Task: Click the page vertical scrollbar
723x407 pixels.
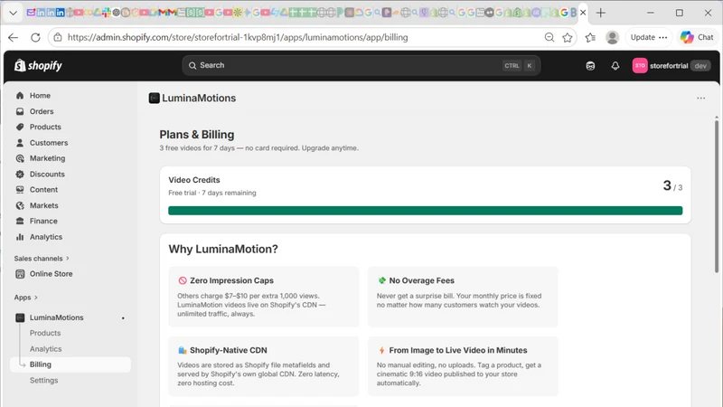Action: pyautogui.click(x=716, y=196)
